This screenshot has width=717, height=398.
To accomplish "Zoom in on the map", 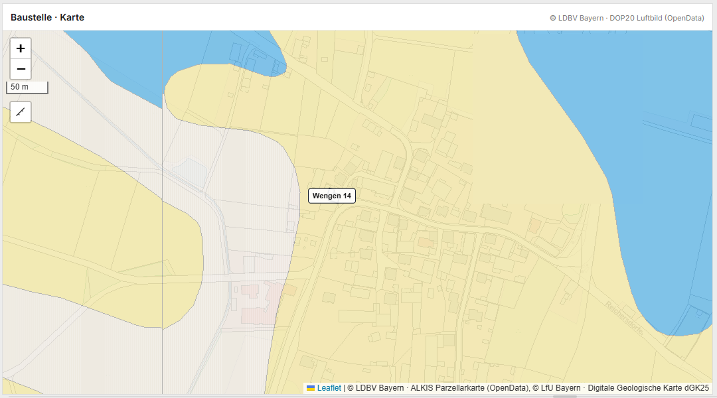I will click(21, 48).
